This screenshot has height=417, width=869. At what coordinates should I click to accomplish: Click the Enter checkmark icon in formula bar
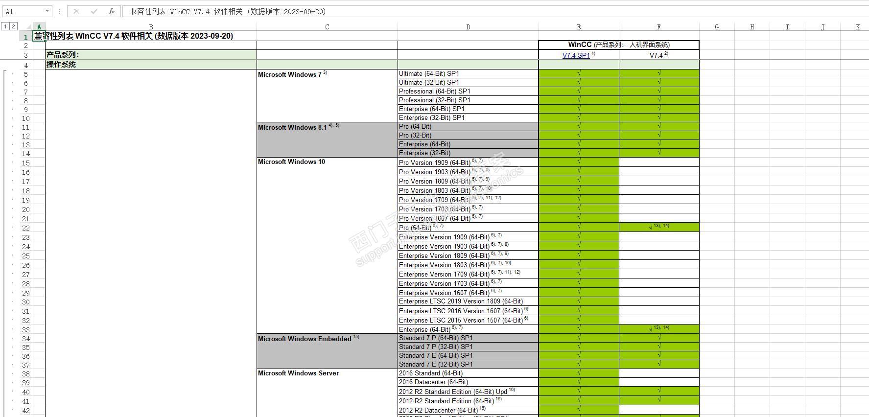[94, 11]
